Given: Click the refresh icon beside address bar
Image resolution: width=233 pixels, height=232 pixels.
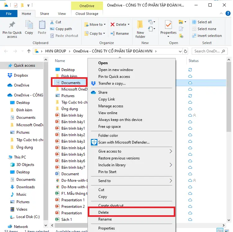Looking at the screenshot, I should coord(186,51).
